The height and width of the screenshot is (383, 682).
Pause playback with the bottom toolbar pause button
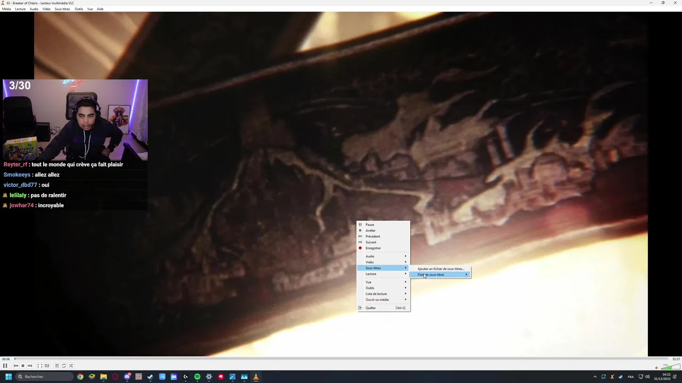click(5, 365)
